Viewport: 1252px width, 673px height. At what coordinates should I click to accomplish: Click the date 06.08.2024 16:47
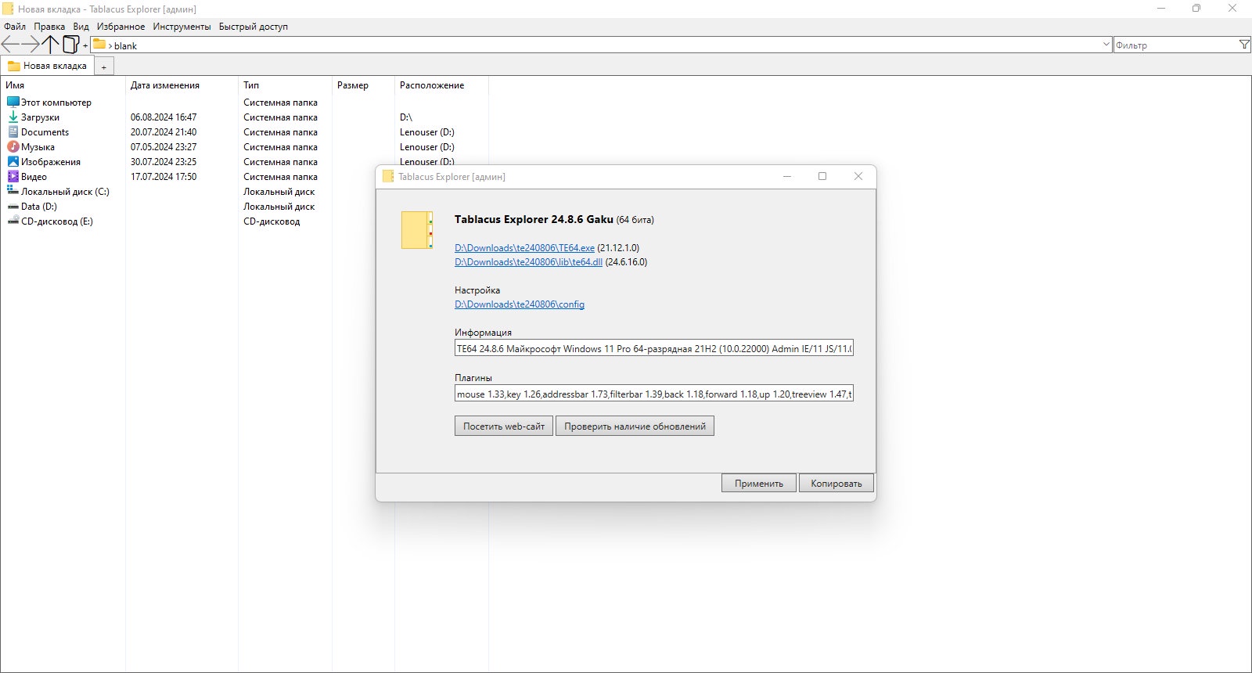pyautogui.click(x=164, y=117)
